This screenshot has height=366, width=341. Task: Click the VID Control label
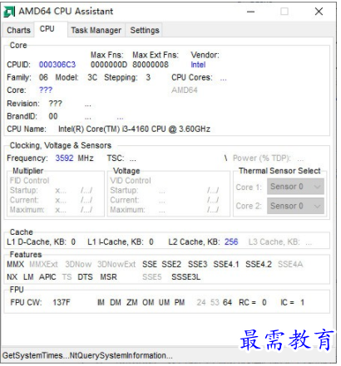131,181
